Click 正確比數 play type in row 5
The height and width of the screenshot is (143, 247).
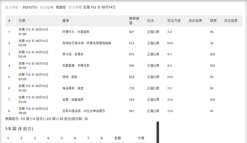click(153, 77)
